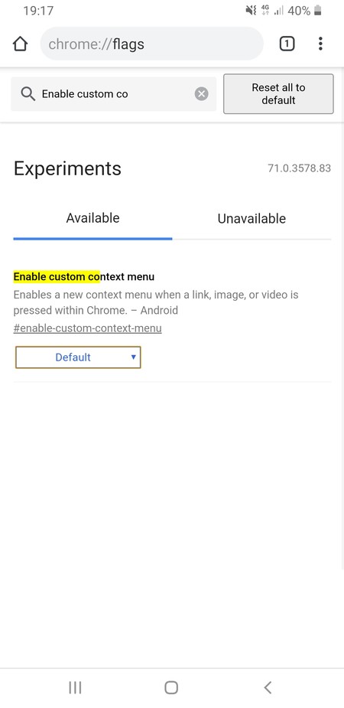Screen dimensions: 344x708
Task: Tap the battery status icon
Action: 318,11
